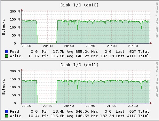
Task: Click the red x-axis arrow on da10 graph
Action: coord(151,43)
